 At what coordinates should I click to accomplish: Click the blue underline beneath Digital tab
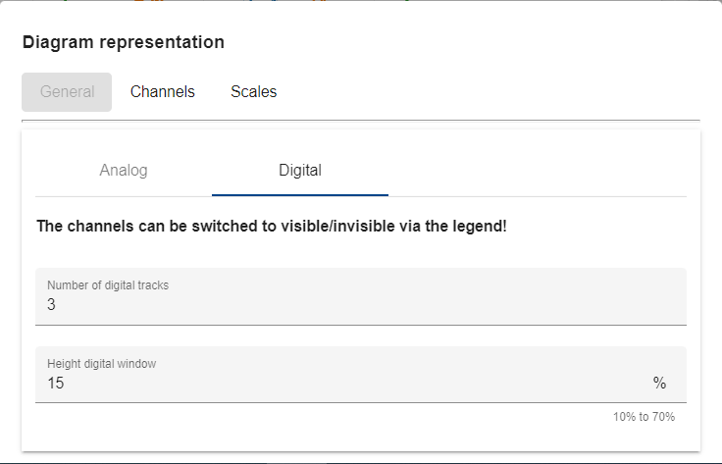(300, 195)
